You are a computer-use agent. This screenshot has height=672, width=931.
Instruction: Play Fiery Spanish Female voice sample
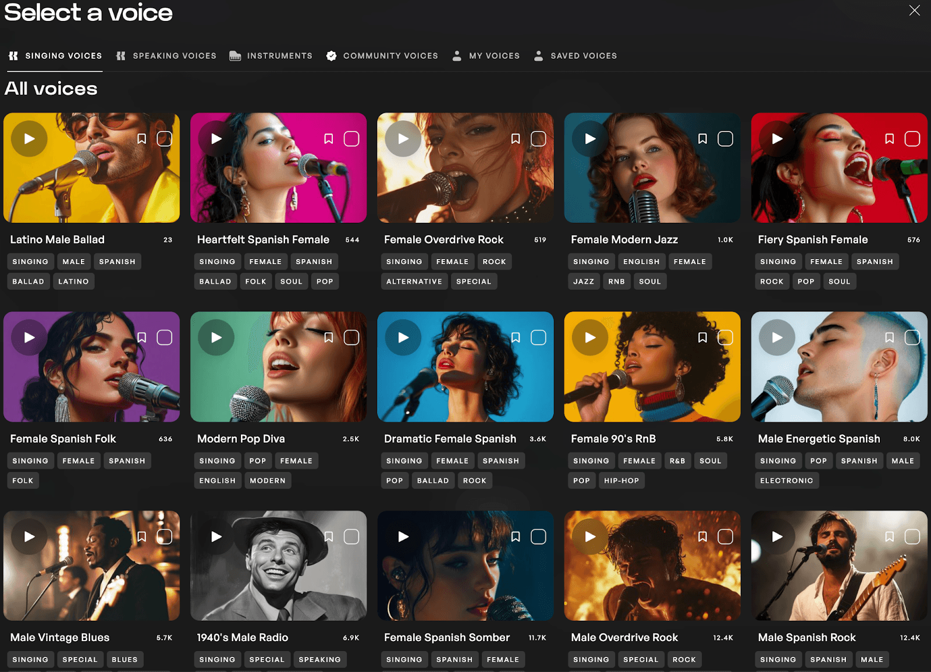777,138
